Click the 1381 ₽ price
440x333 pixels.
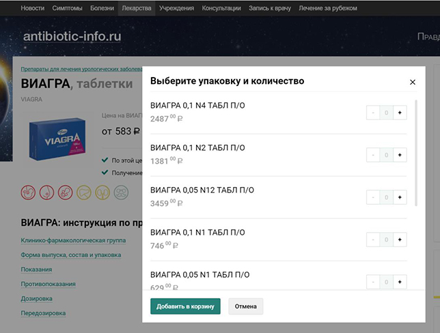167,161
